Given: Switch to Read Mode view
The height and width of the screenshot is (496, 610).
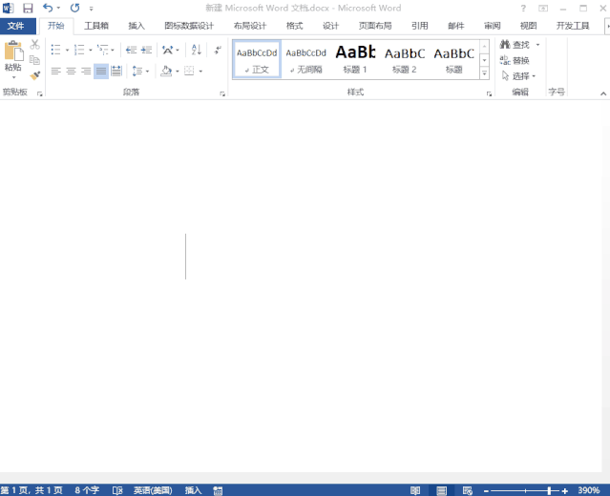Looking at the screenshot, I should 415,490.
